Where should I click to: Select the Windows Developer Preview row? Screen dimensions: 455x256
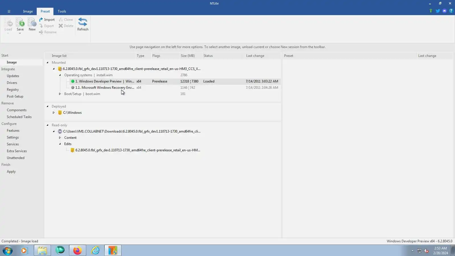175,81
